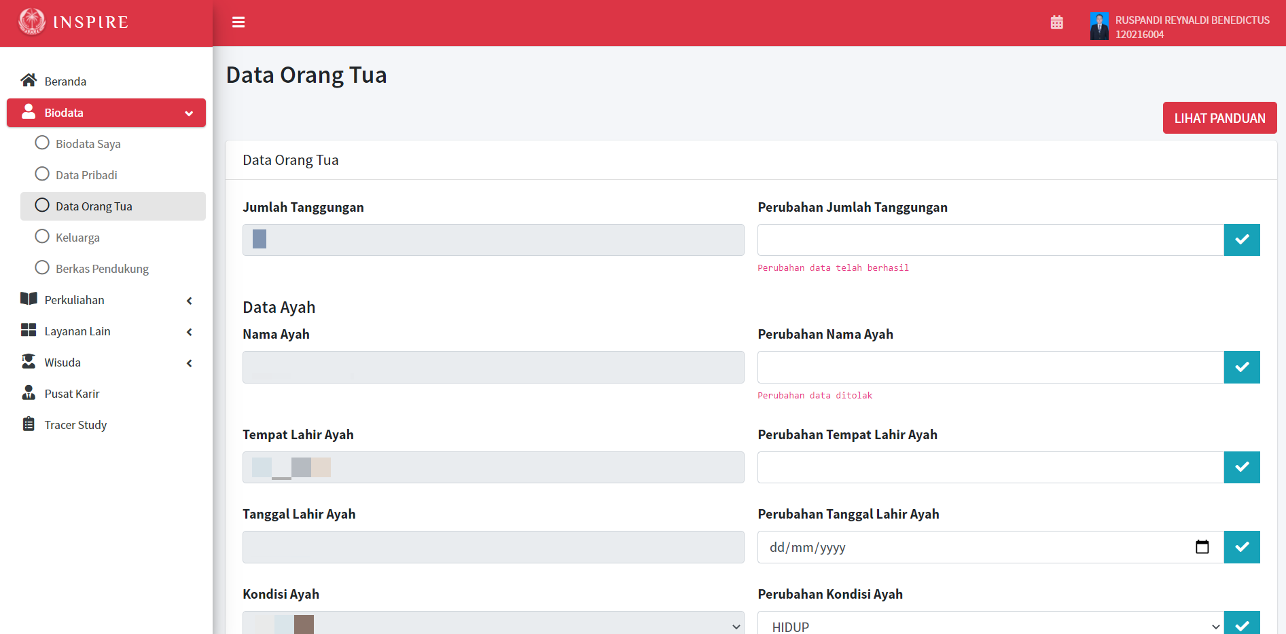Viewport: 1286px width, 634px height.
Task: Click the LIHAT PANDUAN button
Action: click(x=1219, y=117)
